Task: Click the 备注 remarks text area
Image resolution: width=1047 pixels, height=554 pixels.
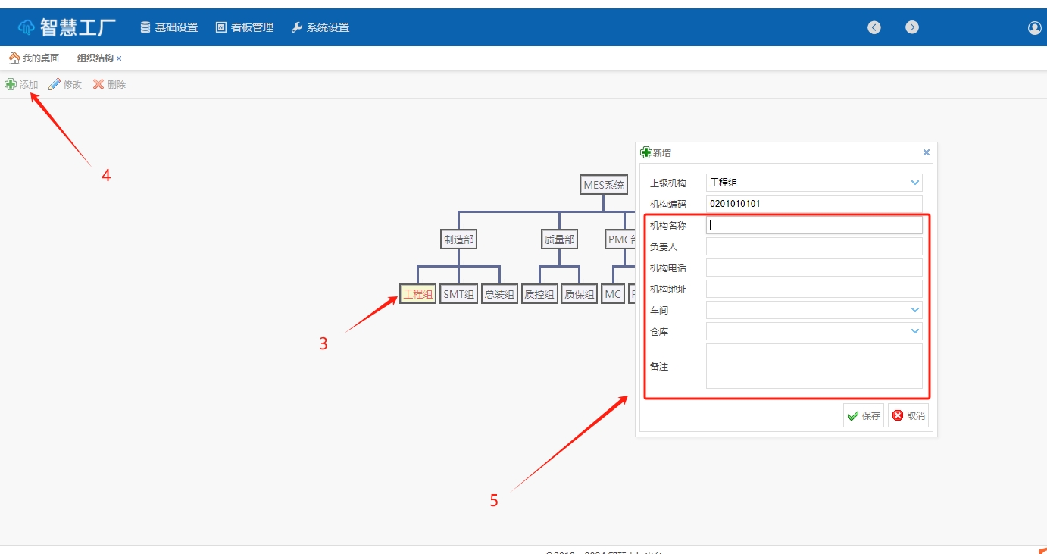Action: coord(814,366)
